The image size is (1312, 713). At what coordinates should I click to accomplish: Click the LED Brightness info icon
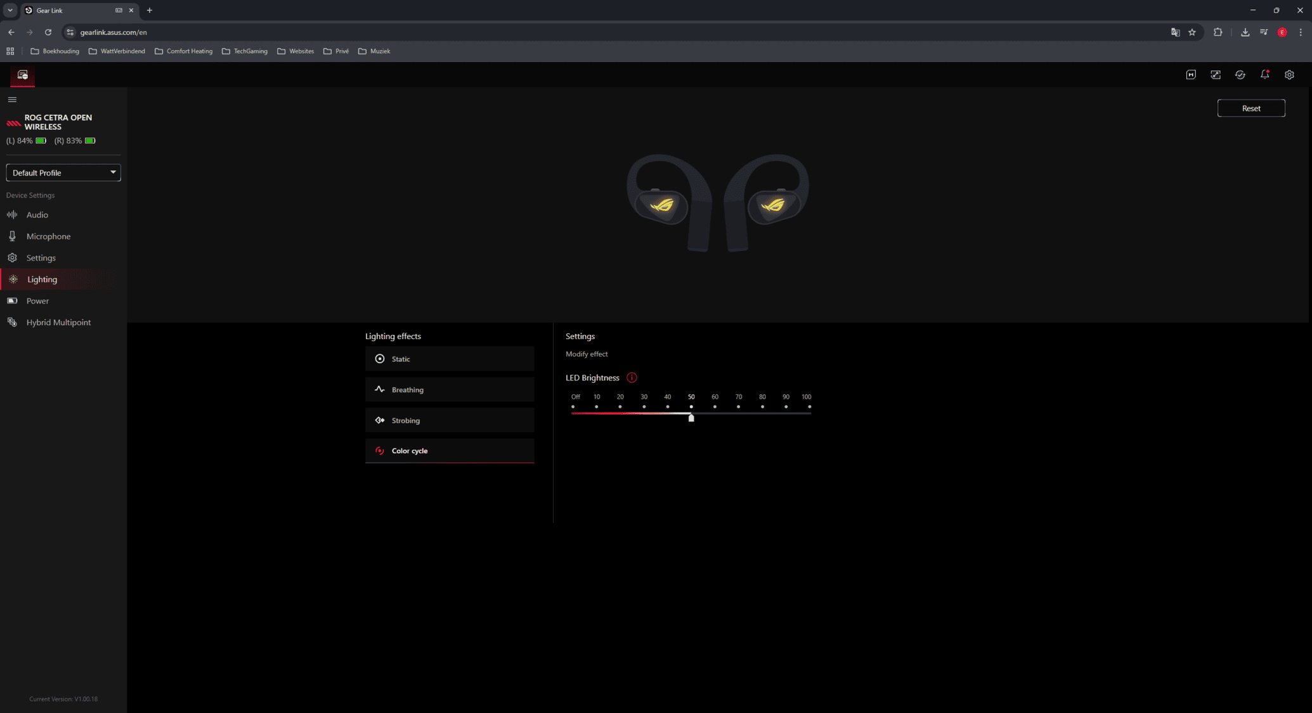[x=632, y=378]
